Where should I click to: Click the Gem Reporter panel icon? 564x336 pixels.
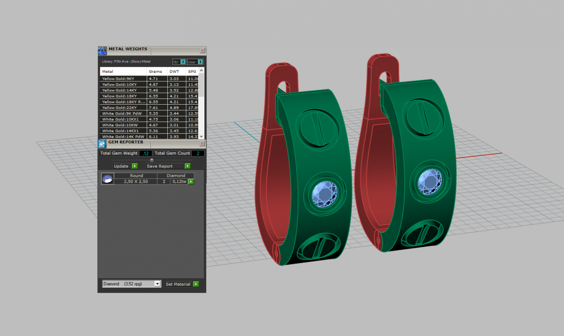tap(102, 144)
